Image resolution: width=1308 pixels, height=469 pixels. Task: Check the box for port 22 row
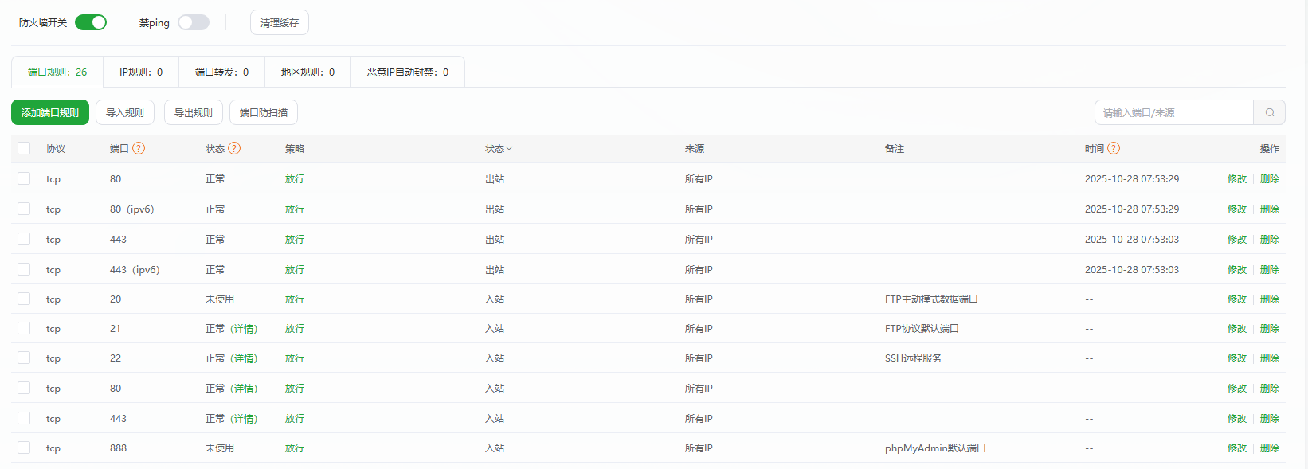click(x=24, y=358)
